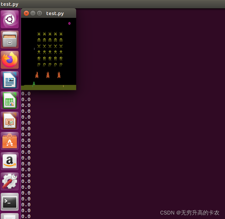This screenshot has height=219, width=225.
Task: Click the middle orange shield bunker
Action: tap(48, 75)
